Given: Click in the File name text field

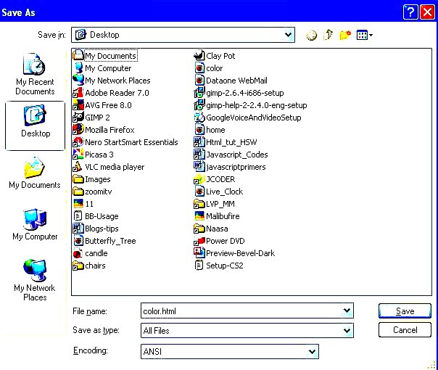Looking at the screenshot, I should coord(241,311).
